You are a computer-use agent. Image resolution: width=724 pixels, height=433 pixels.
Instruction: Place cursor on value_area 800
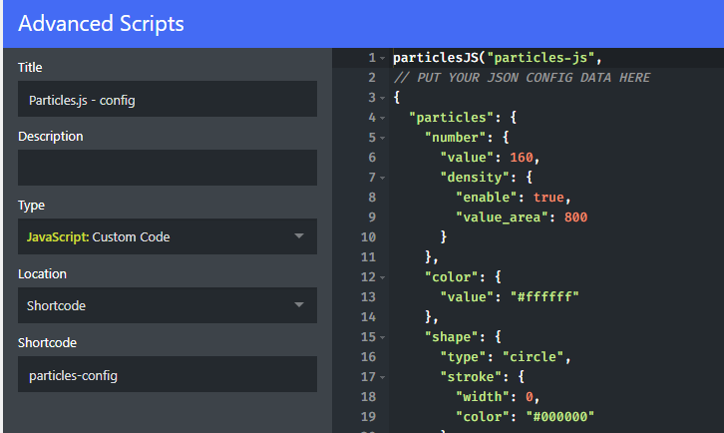click(575, 217)
